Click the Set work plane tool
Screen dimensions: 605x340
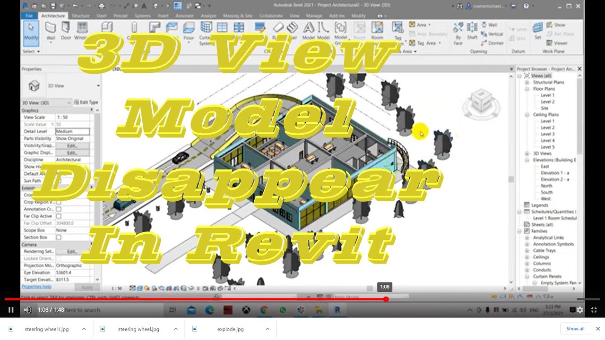click(x=537, y=30)
